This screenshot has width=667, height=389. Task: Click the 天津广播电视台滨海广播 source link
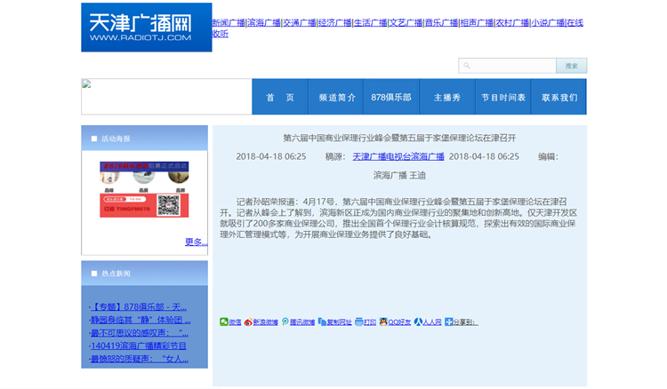click(x=398, y=156)
